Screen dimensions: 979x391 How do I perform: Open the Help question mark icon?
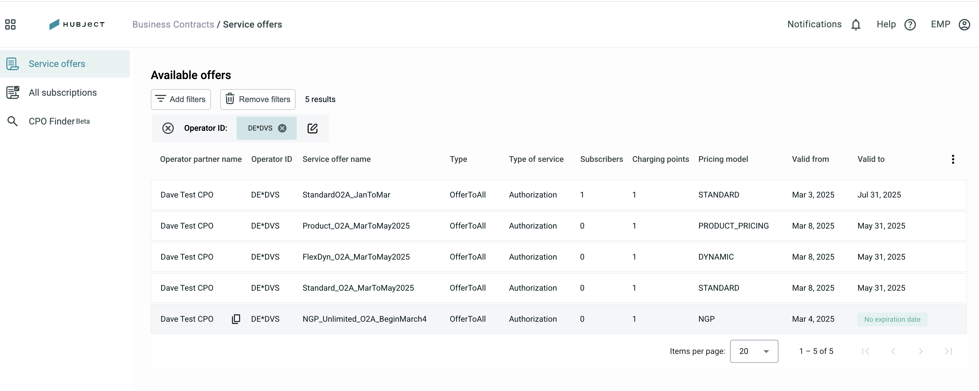[x=910, y=24]
